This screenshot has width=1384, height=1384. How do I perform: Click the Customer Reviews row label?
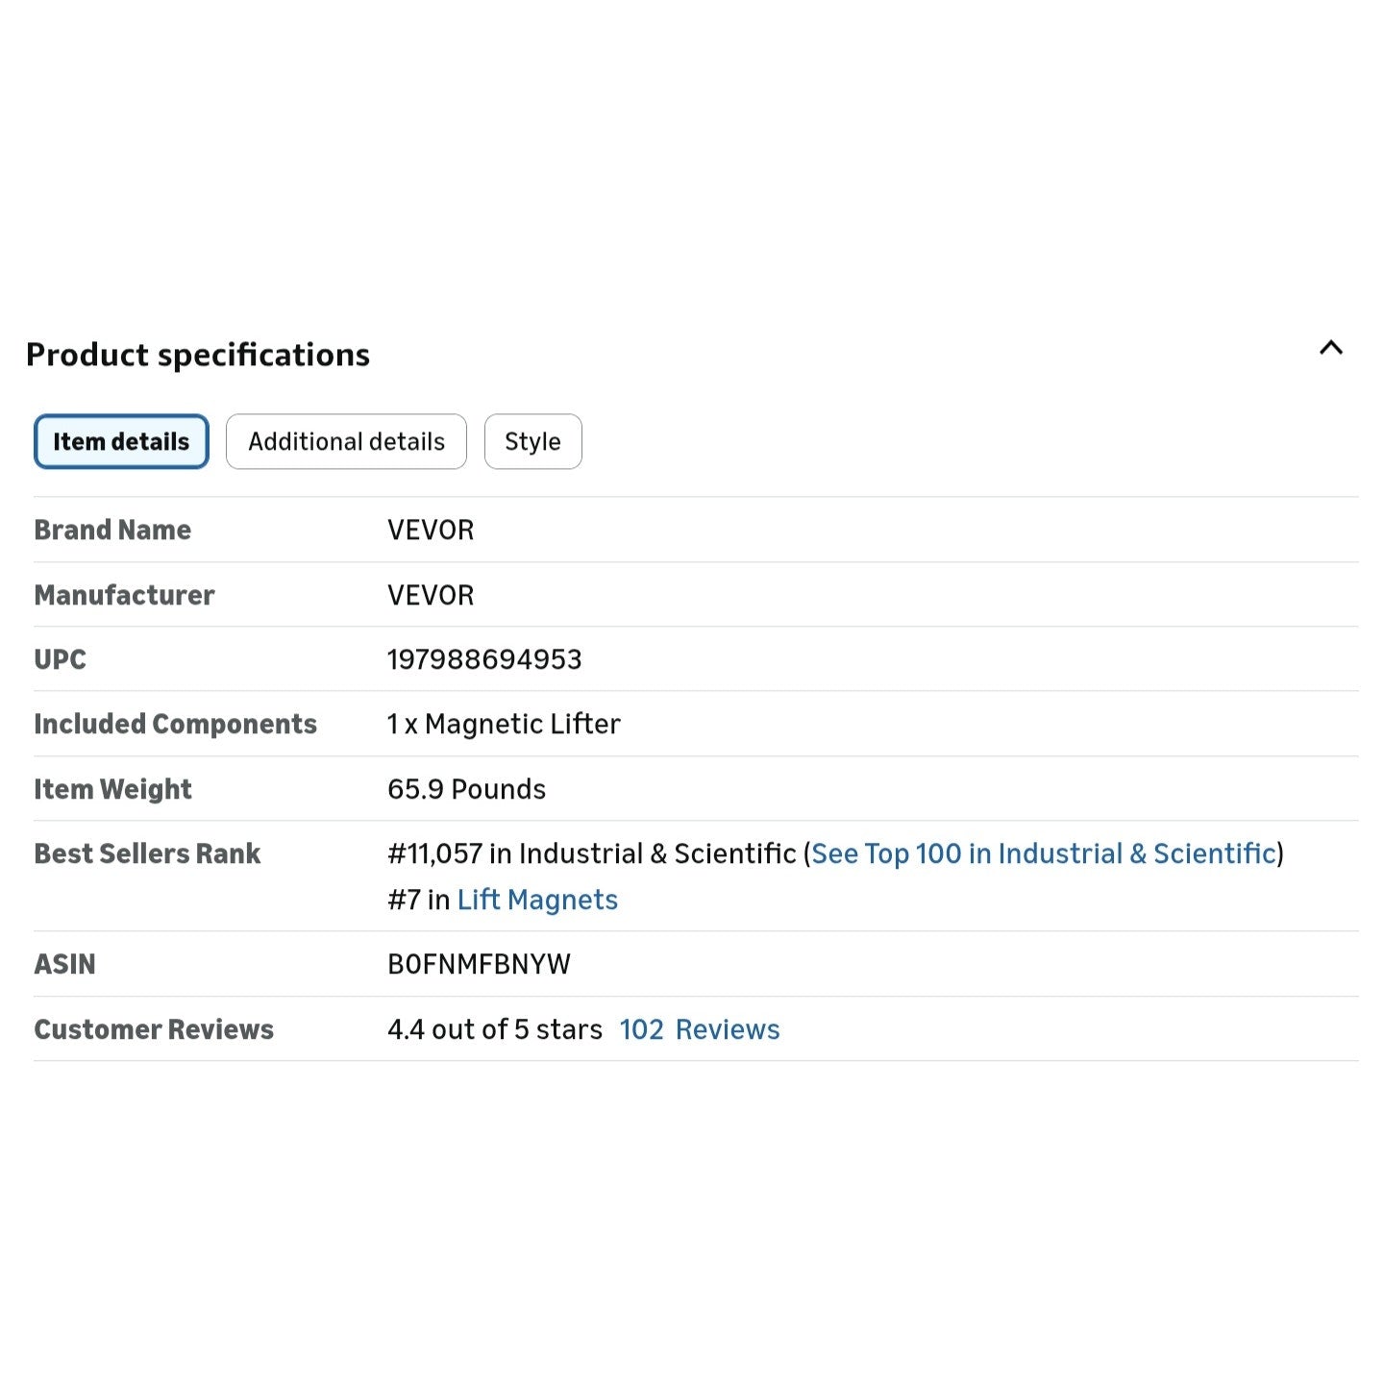point(154,1029)
